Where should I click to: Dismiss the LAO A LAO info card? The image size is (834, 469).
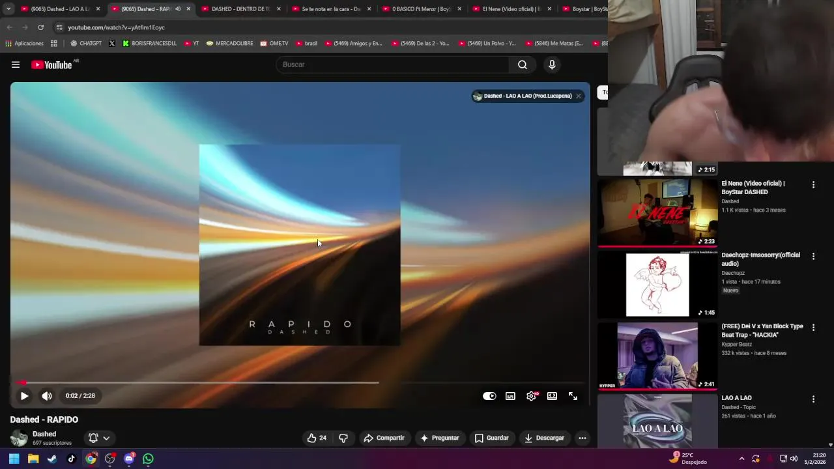click(x=578, y=96)
